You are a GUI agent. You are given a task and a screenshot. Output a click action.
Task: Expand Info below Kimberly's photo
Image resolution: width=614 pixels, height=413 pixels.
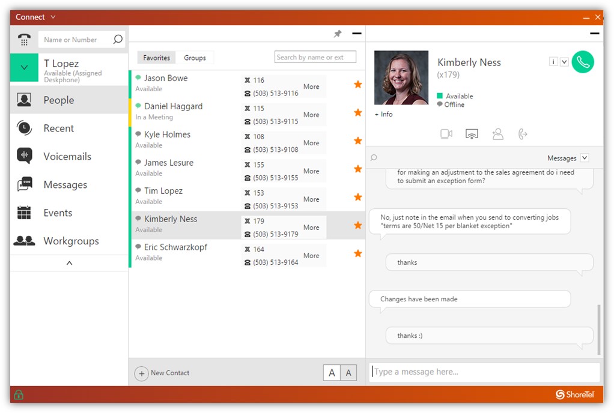click(383, 114)
